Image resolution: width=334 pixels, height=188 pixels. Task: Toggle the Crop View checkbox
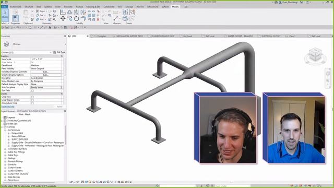(x=32, y=97)
